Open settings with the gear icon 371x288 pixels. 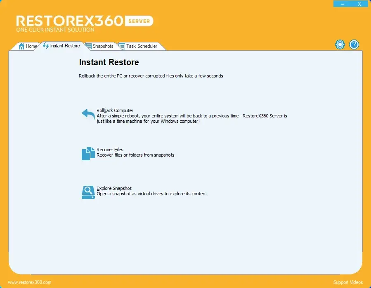tap(340, 45)
